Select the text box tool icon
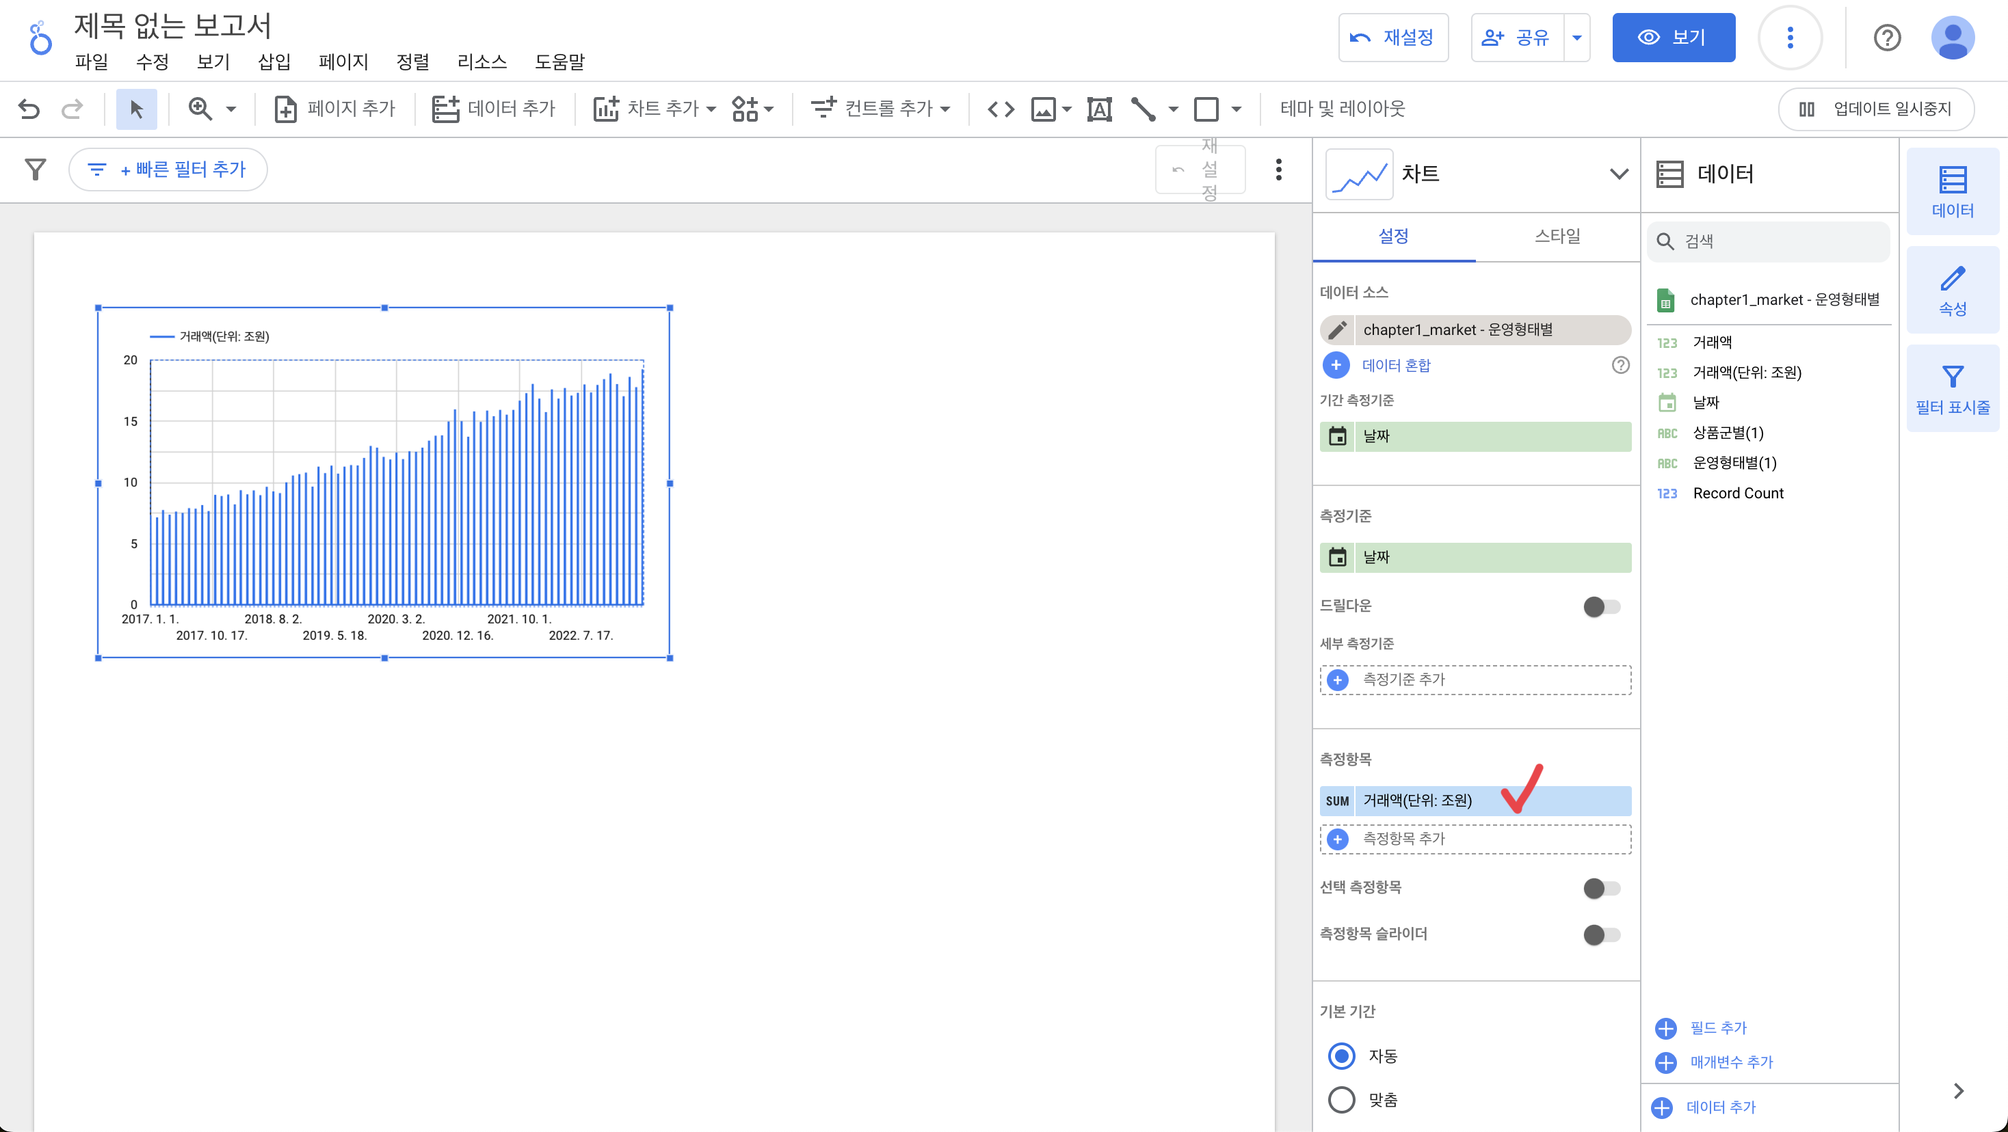This screenshot has width=2008, height=1132. (1099, 109)
